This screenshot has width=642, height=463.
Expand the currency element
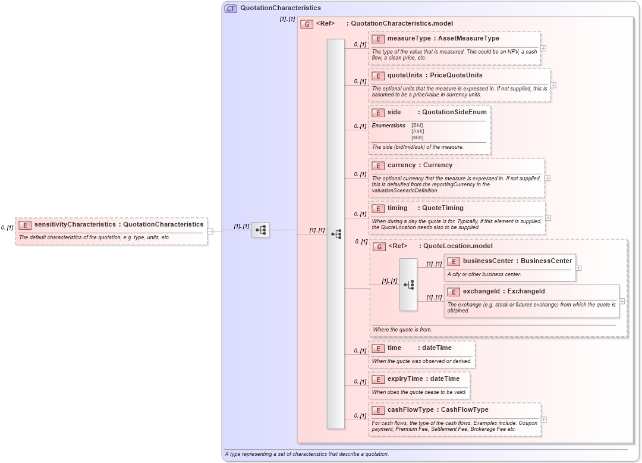547,178
